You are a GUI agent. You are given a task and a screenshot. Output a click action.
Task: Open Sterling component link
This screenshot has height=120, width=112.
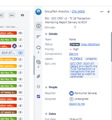tap(74, 54)
